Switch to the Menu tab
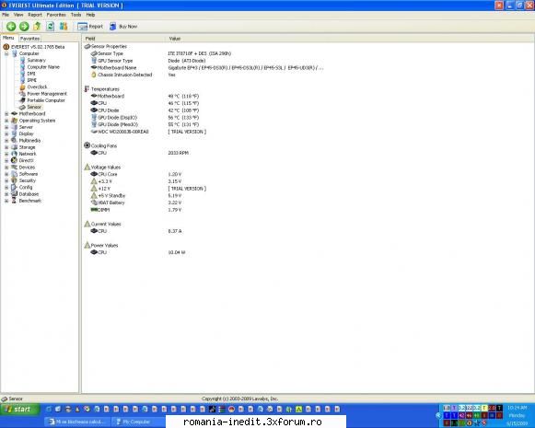This screenshot has height=428, width=535. point(8,38)
